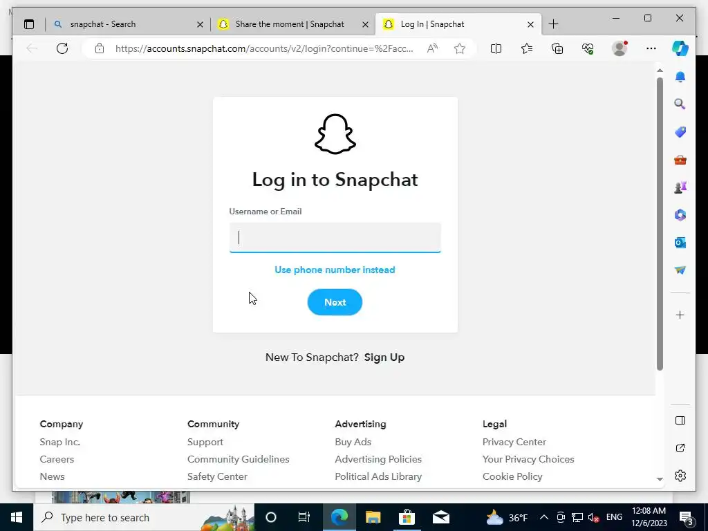Open the Collections icon
This screenshot has height=531, width=708.
557,48
